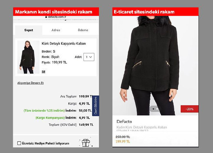Select the first image carousel dot
Screen dimensions: 213x153
[154, 109]
